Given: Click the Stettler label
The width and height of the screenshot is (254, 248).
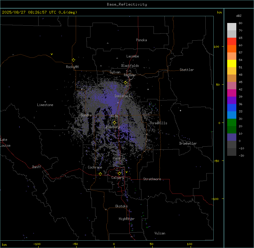Looking at the screenshot, I should coord(187,70).
